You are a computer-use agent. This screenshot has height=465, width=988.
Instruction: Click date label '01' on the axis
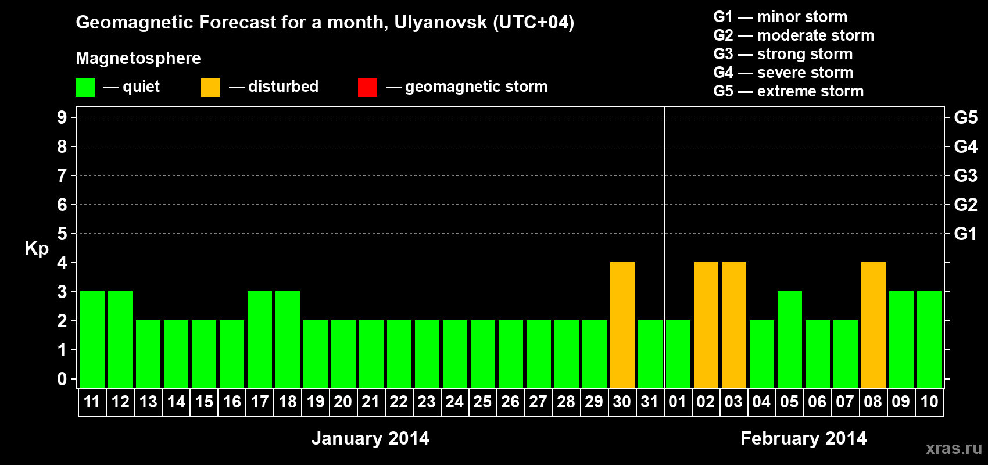pos(678,402)
